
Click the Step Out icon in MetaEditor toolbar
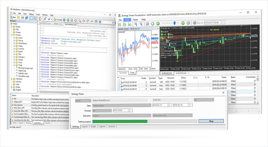click(87, 21)
